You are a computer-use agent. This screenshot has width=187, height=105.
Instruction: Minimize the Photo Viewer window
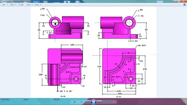point(175,1)
